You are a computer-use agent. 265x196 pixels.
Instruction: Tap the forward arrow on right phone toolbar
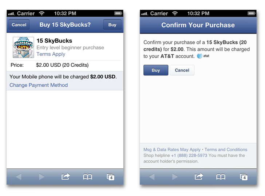click(x=175, y=177)
